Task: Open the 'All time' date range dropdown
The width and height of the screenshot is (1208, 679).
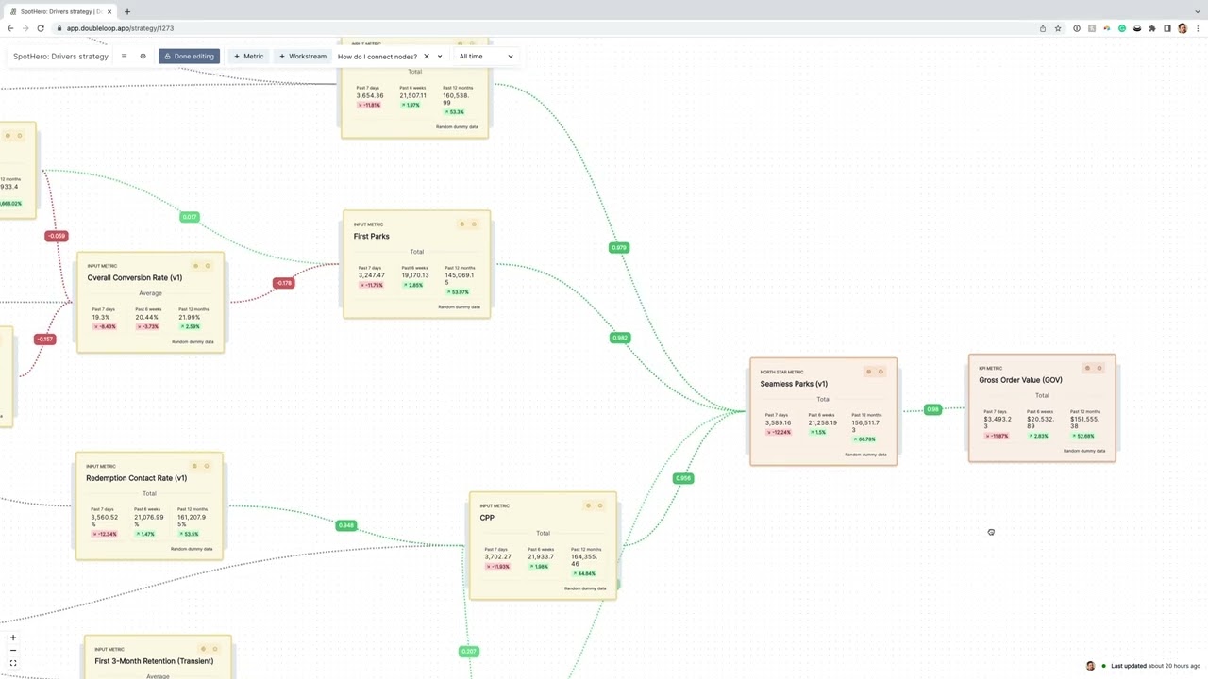Action: coord(486,57)
